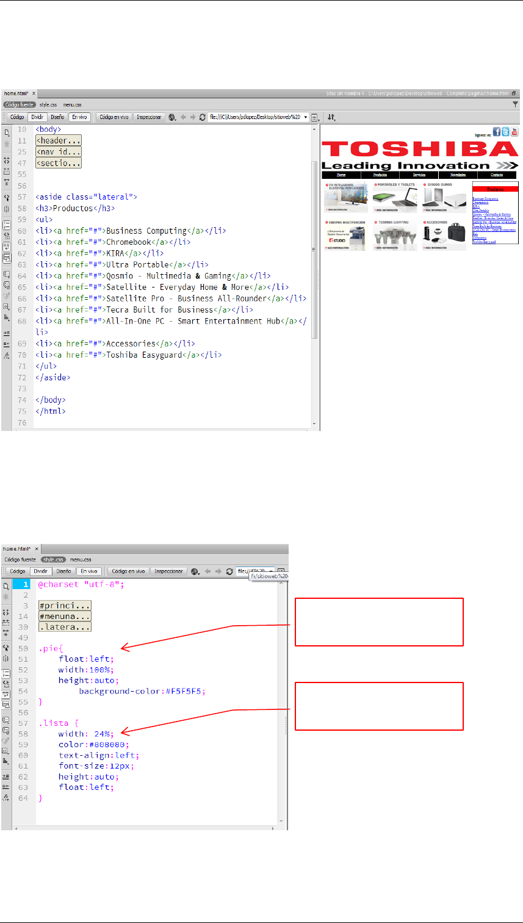The height and width of the screenshot is (923, 523).
Task: Expand All icon beside home.html code
Action: 7,183
